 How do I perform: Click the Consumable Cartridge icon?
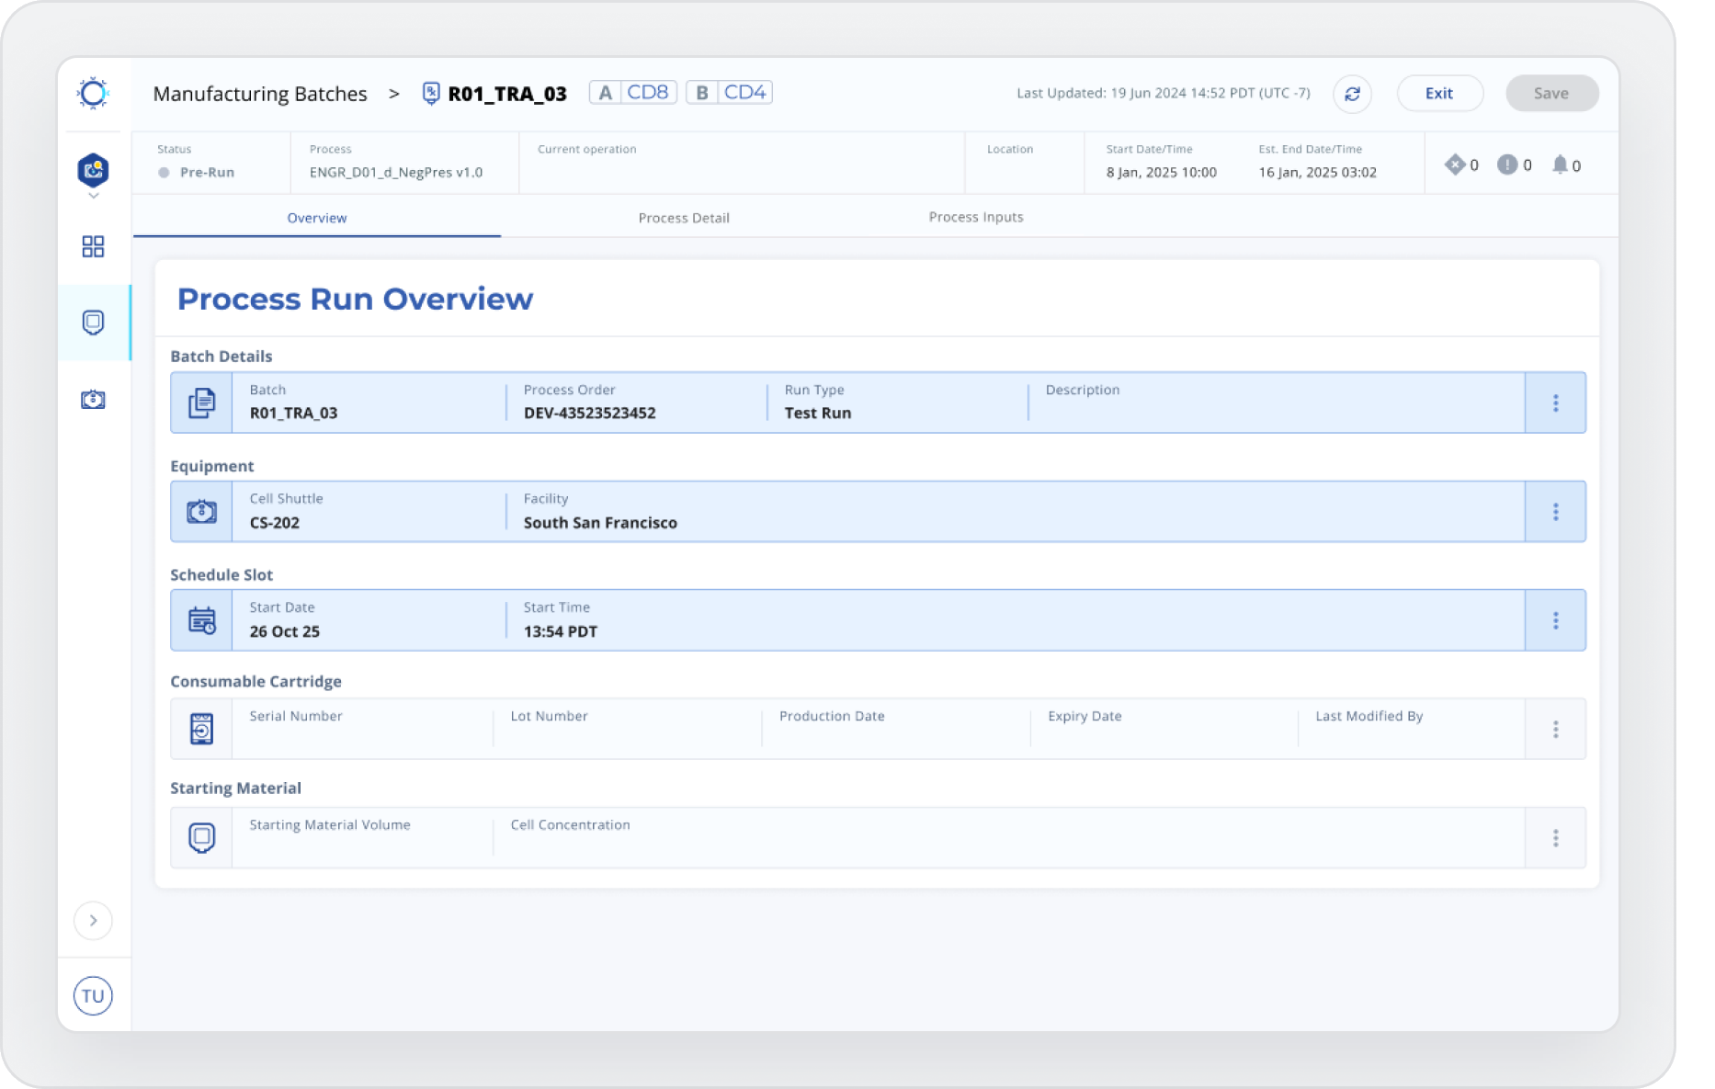(x=201, y=729)
